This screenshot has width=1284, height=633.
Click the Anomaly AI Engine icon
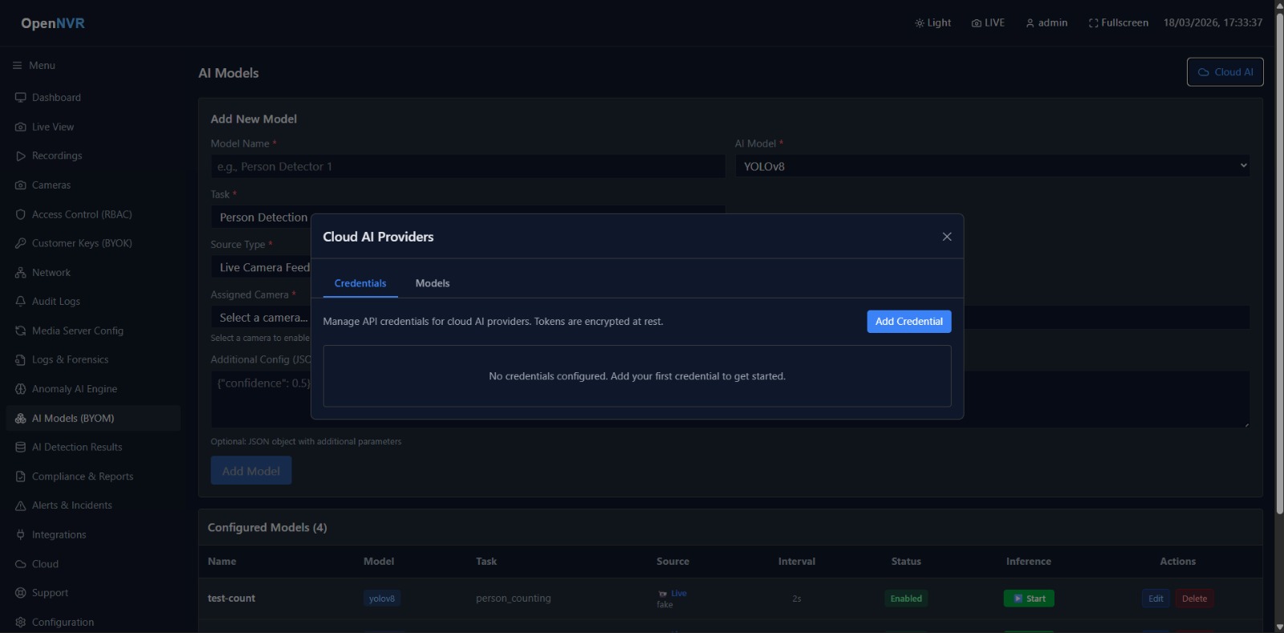[21, 389]
